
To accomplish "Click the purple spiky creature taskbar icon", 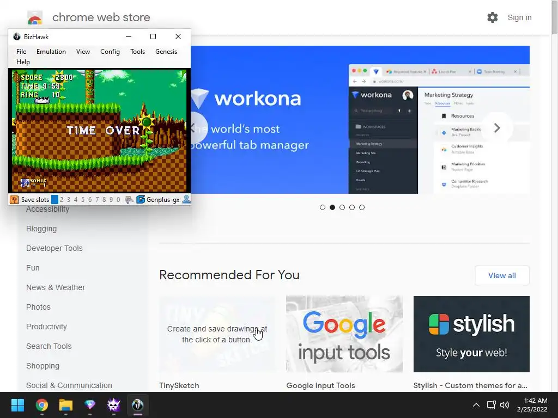I will click(x=114, y=405).
